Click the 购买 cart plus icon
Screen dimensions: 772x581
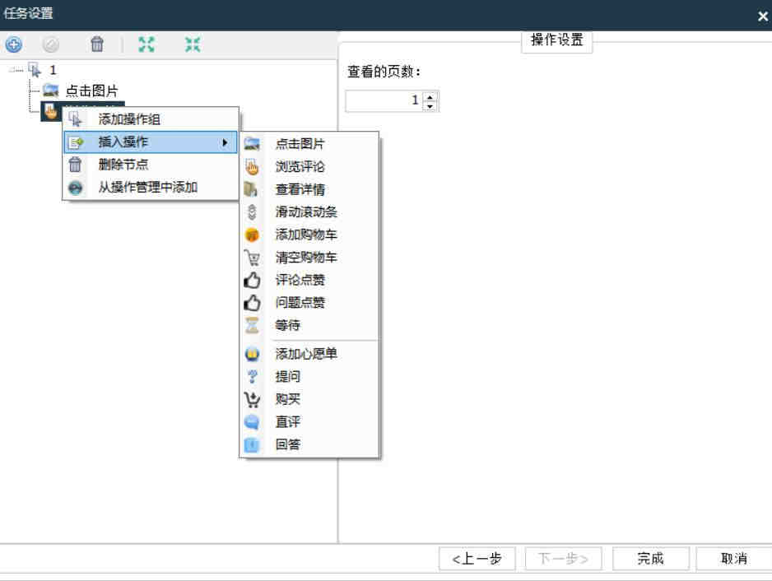[252, 399]
